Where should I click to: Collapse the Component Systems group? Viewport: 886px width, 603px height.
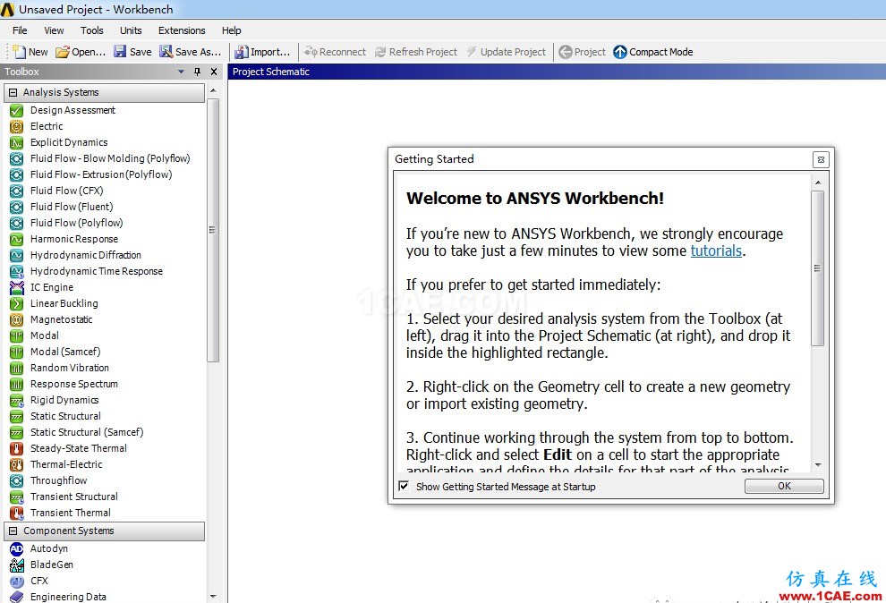[13, 531]
